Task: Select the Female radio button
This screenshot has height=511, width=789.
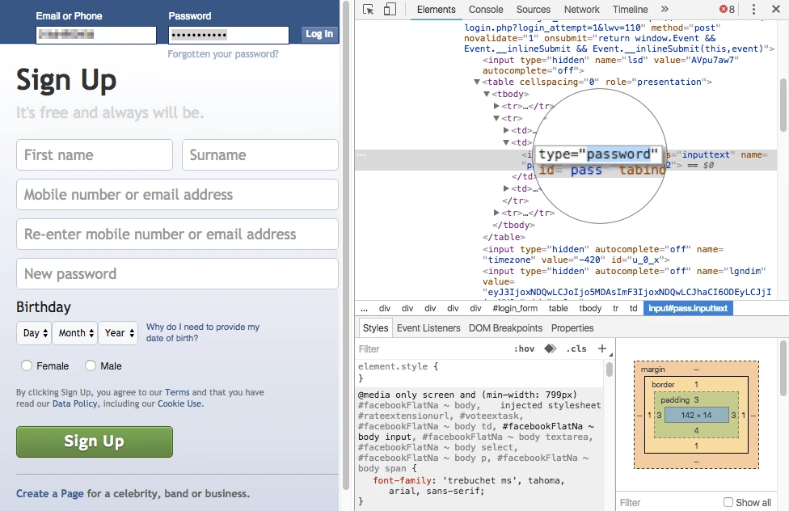Action: (x=27, y=366)
